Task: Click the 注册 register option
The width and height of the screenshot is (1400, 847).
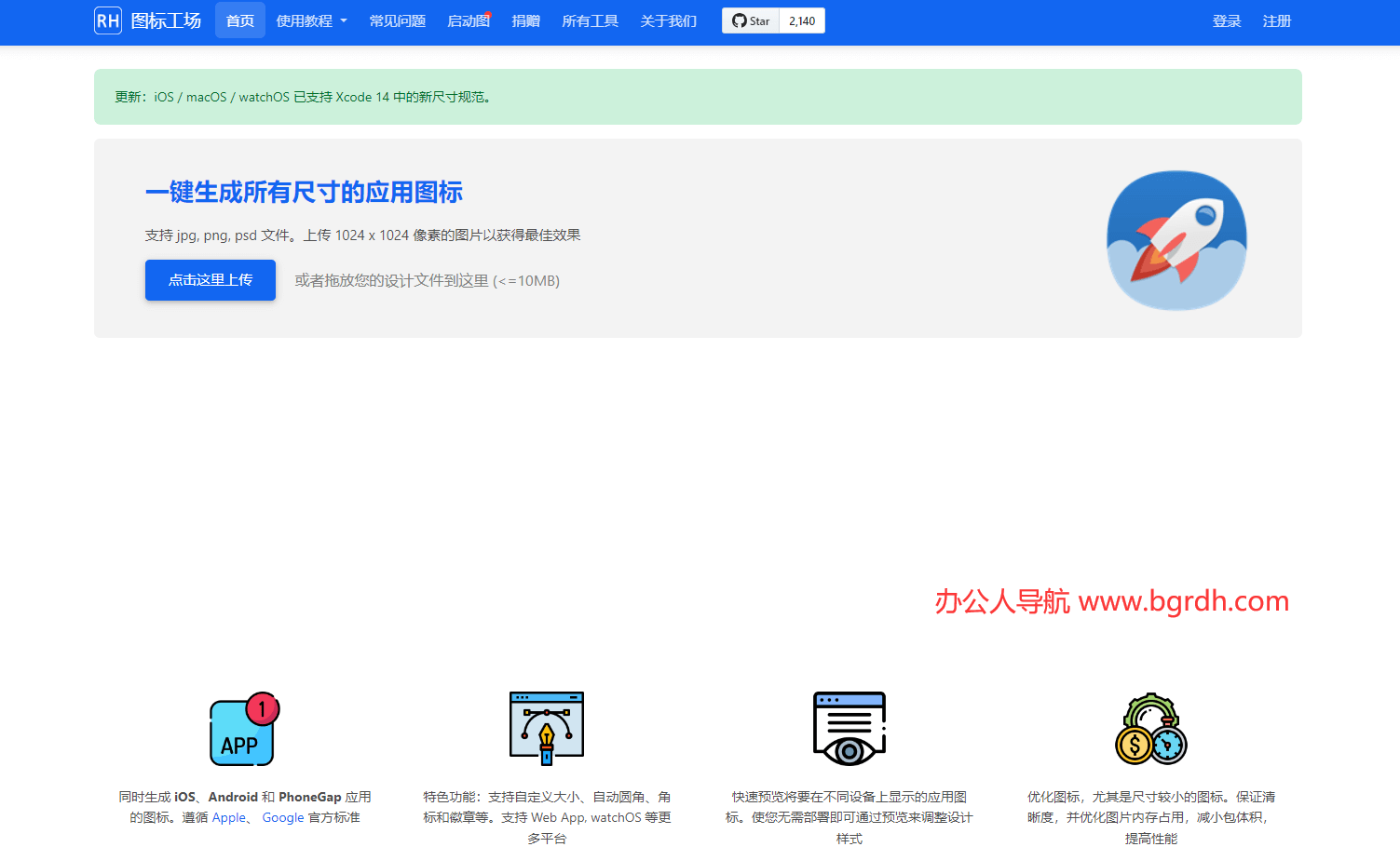Action: [x=1277, y=20]
